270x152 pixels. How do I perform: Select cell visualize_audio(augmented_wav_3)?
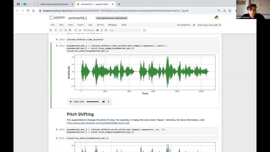tap(142, 138)
